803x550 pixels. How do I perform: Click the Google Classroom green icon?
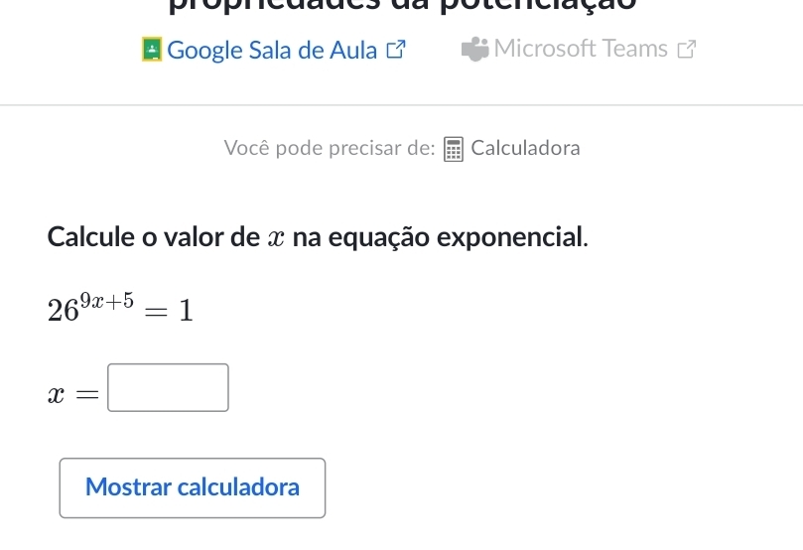coord(150,50)
